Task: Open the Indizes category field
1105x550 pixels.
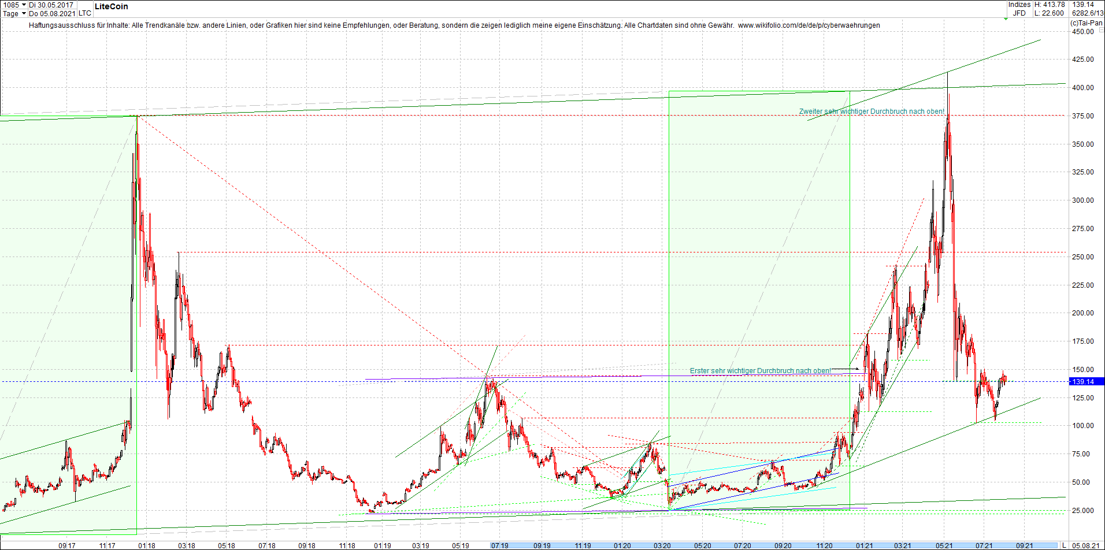Action: (x=1019, y=5)
